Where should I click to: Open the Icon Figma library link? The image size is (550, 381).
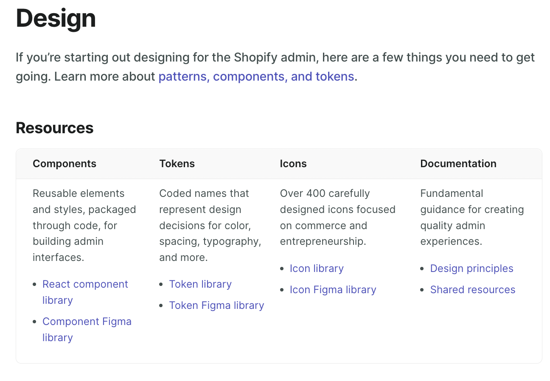click(333, 290)
